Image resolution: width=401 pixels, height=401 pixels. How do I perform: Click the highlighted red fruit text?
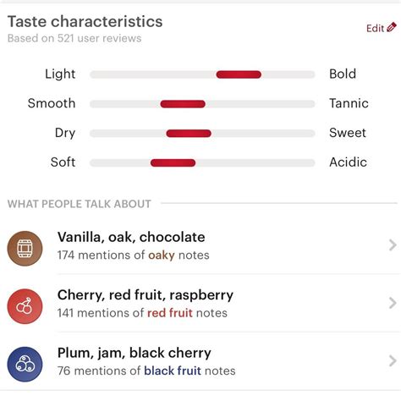[170, 313]
